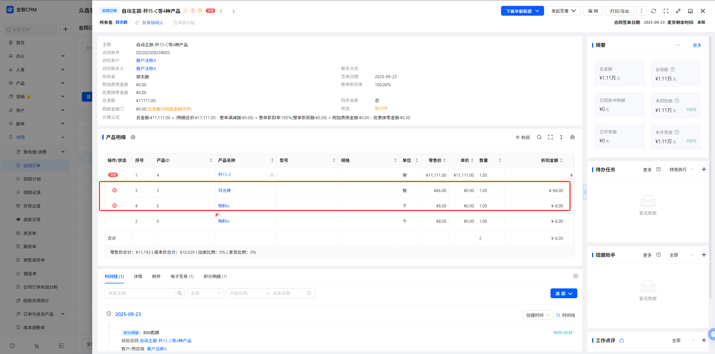Click the thumbs-up icon next to 工作点评
Image resolution: width=715 pixels, height=354 pixels.
click(x=621, y=340)
